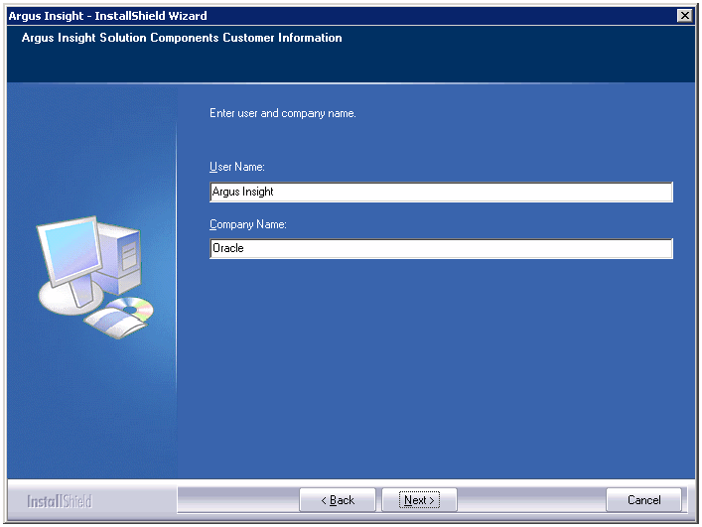Click the 'User Name:' label
702x527 pixels.
click(x=237, y=167)
